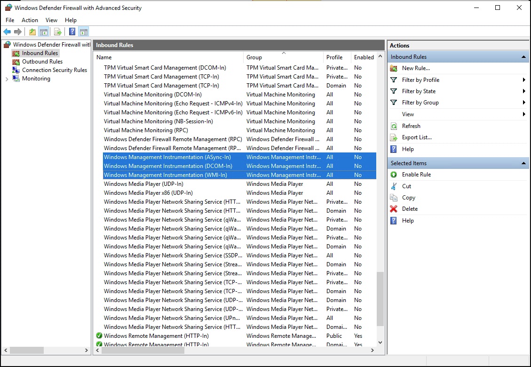Select Virtual Machine Monitoring (RPC) rule
Image resolution: width=531 pixels, height=367 pixels.
tap(239, 130)
